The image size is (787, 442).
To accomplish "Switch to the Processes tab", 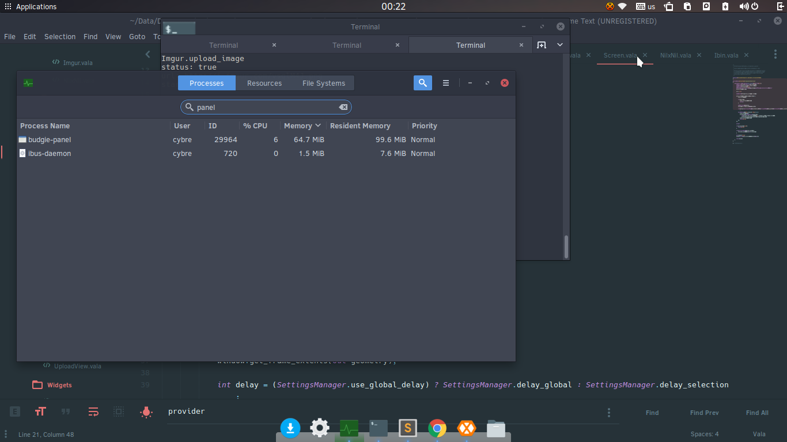I will 206,83.
